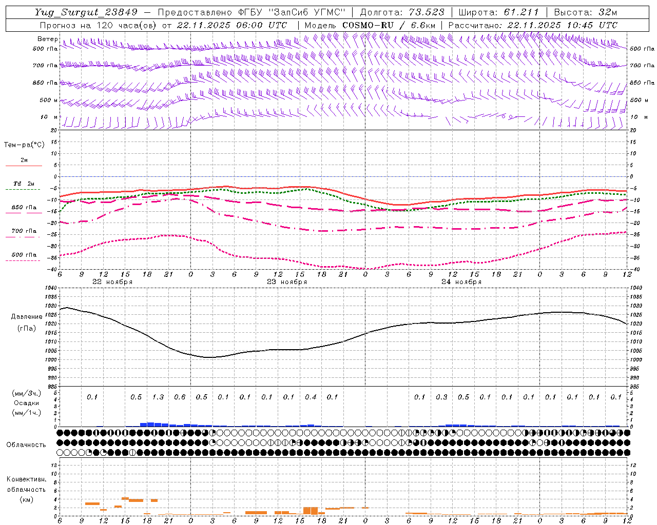Click the 0.4 precipitation value
The width and height of the screenshot is (657, 525).
point(311,397)
